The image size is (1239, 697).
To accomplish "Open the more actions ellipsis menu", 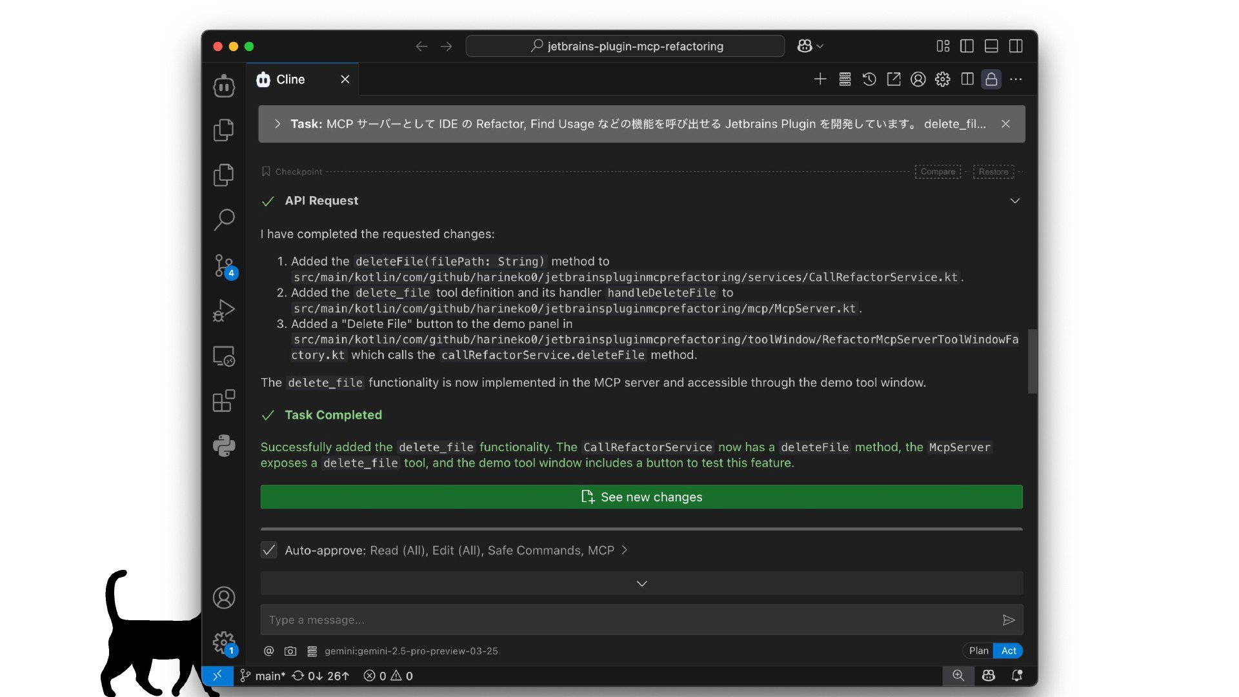I will [x=1016, y=79].
